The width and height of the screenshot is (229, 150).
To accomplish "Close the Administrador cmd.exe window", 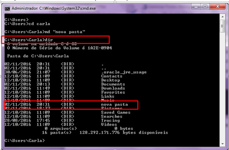I will [217, 7].
